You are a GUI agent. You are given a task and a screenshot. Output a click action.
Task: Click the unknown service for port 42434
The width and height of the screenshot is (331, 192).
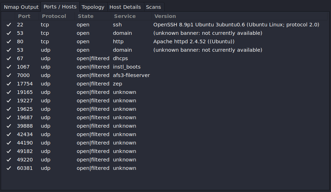[x=124, y=134]
